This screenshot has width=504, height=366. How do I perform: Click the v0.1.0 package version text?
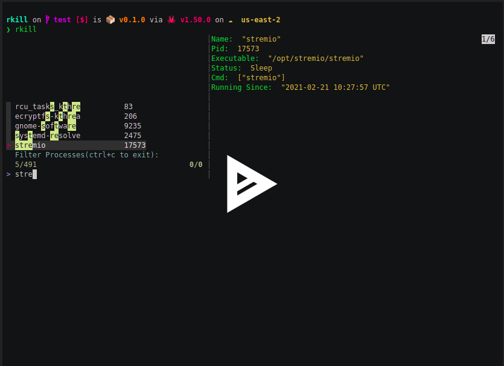(x=132, y=20)
